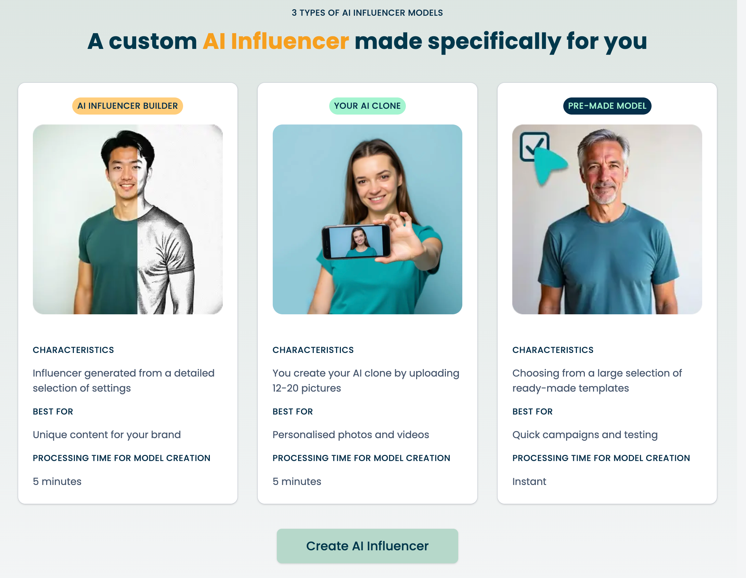Select BEST FOR heading on middle card
Image resolution: width=746 pixels, height=578 pixels.
pos(293,411)
